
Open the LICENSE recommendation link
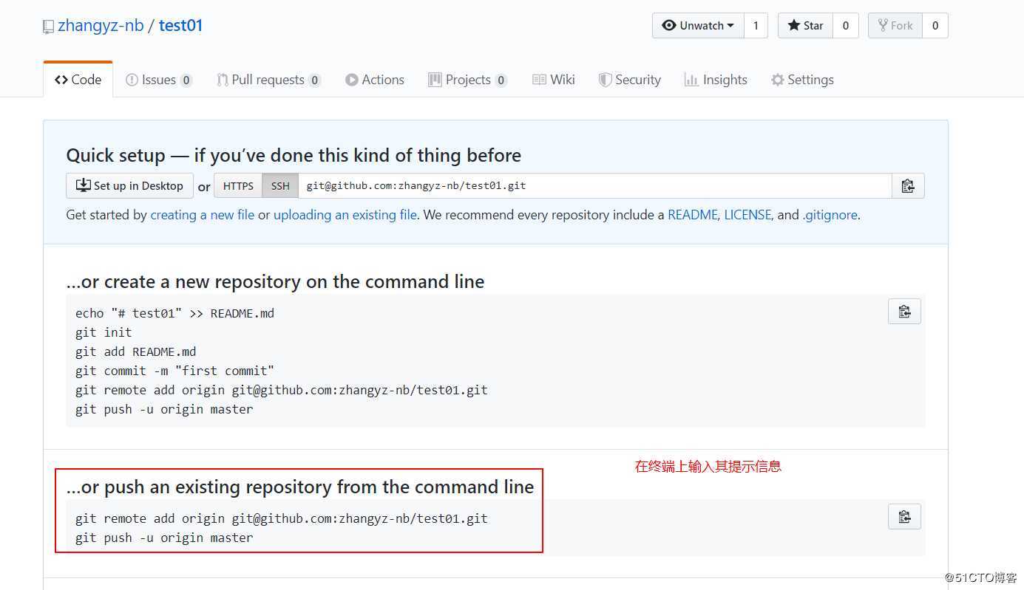[748, 215]
